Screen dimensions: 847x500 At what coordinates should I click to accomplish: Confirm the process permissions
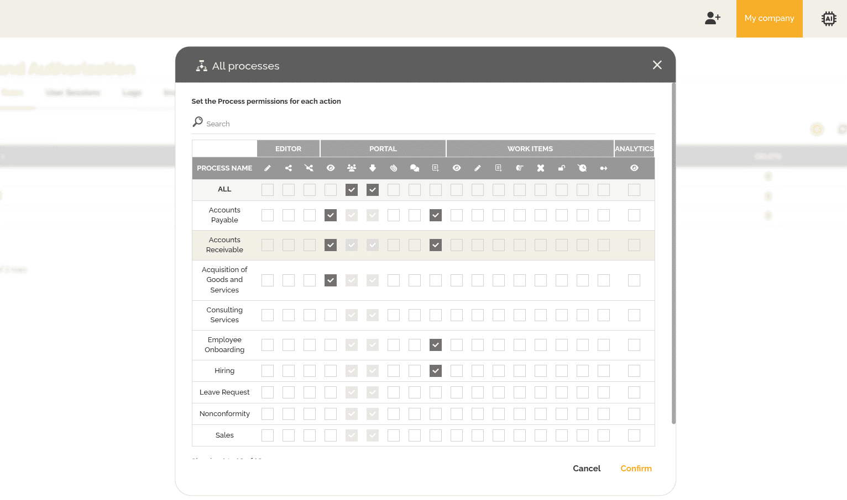[636, 469]
